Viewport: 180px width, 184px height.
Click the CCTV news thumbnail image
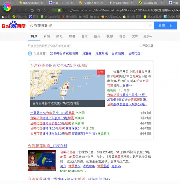tap(42, 161)
